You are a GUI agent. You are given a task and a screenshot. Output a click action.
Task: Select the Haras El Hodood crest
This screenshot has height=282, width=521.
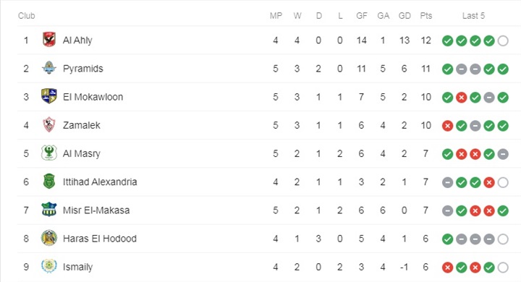pos(49,238)
